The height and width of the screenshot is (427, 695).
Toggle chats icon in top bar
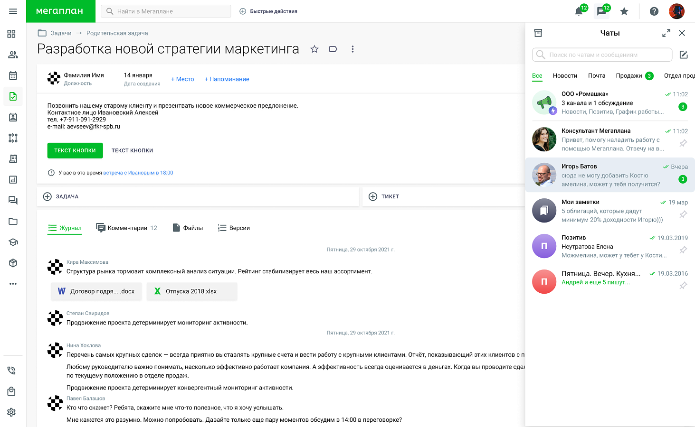[x=601, y=11]
